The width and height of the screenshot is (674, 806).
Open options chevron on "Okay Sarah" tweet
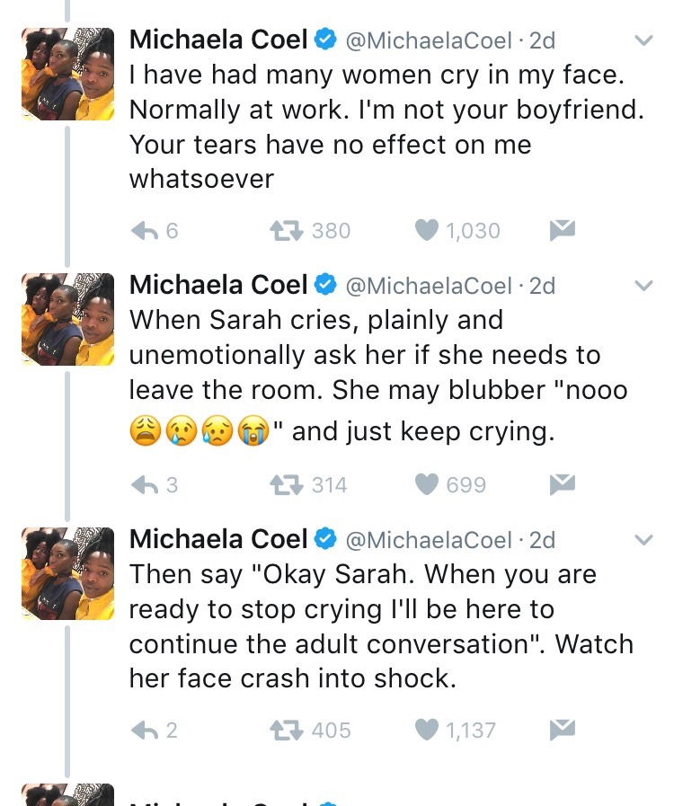click(x=643, y=541)
